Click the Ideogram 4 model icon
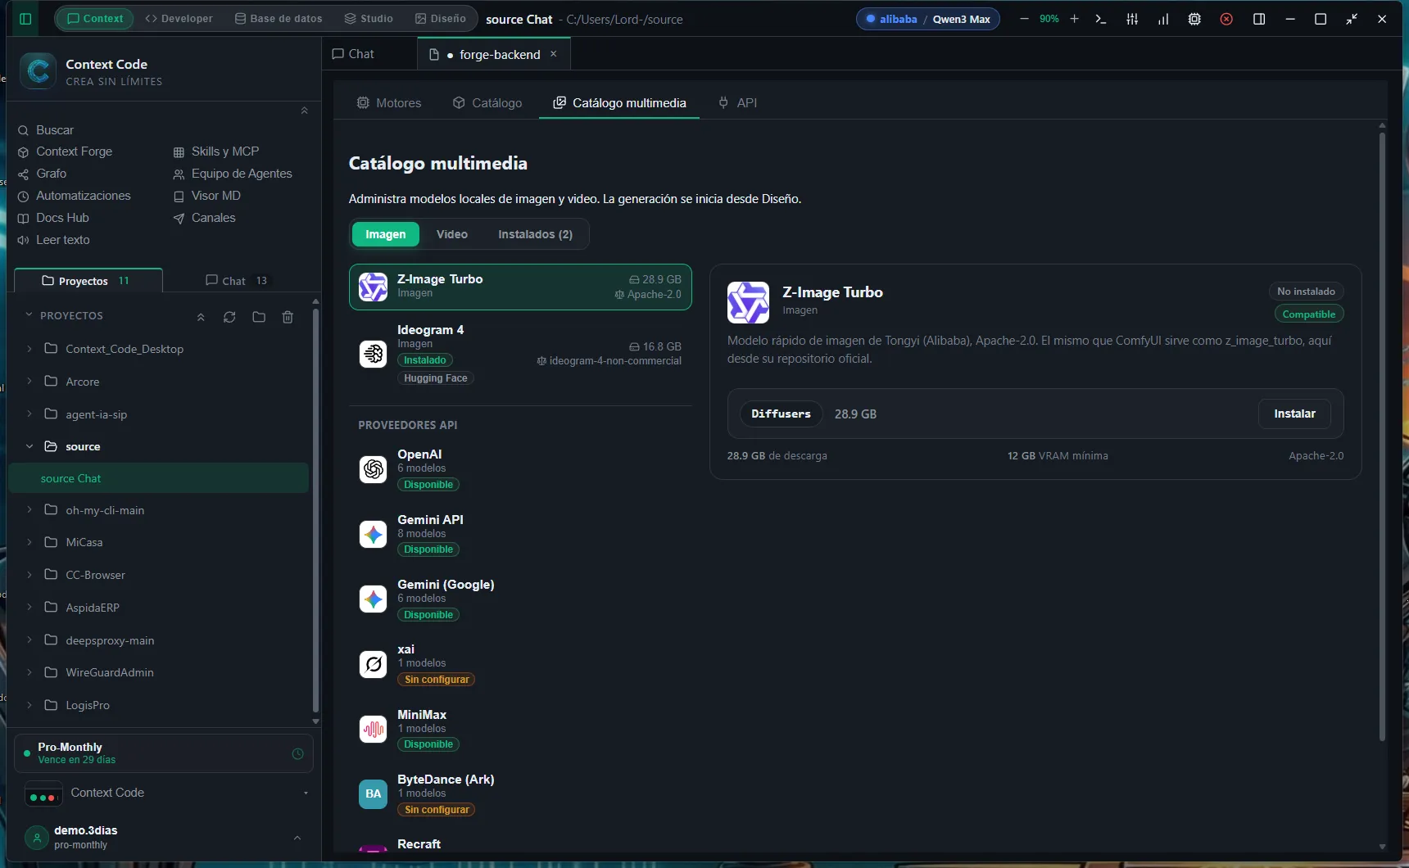1409x868 pixels. tap(373, 354)
